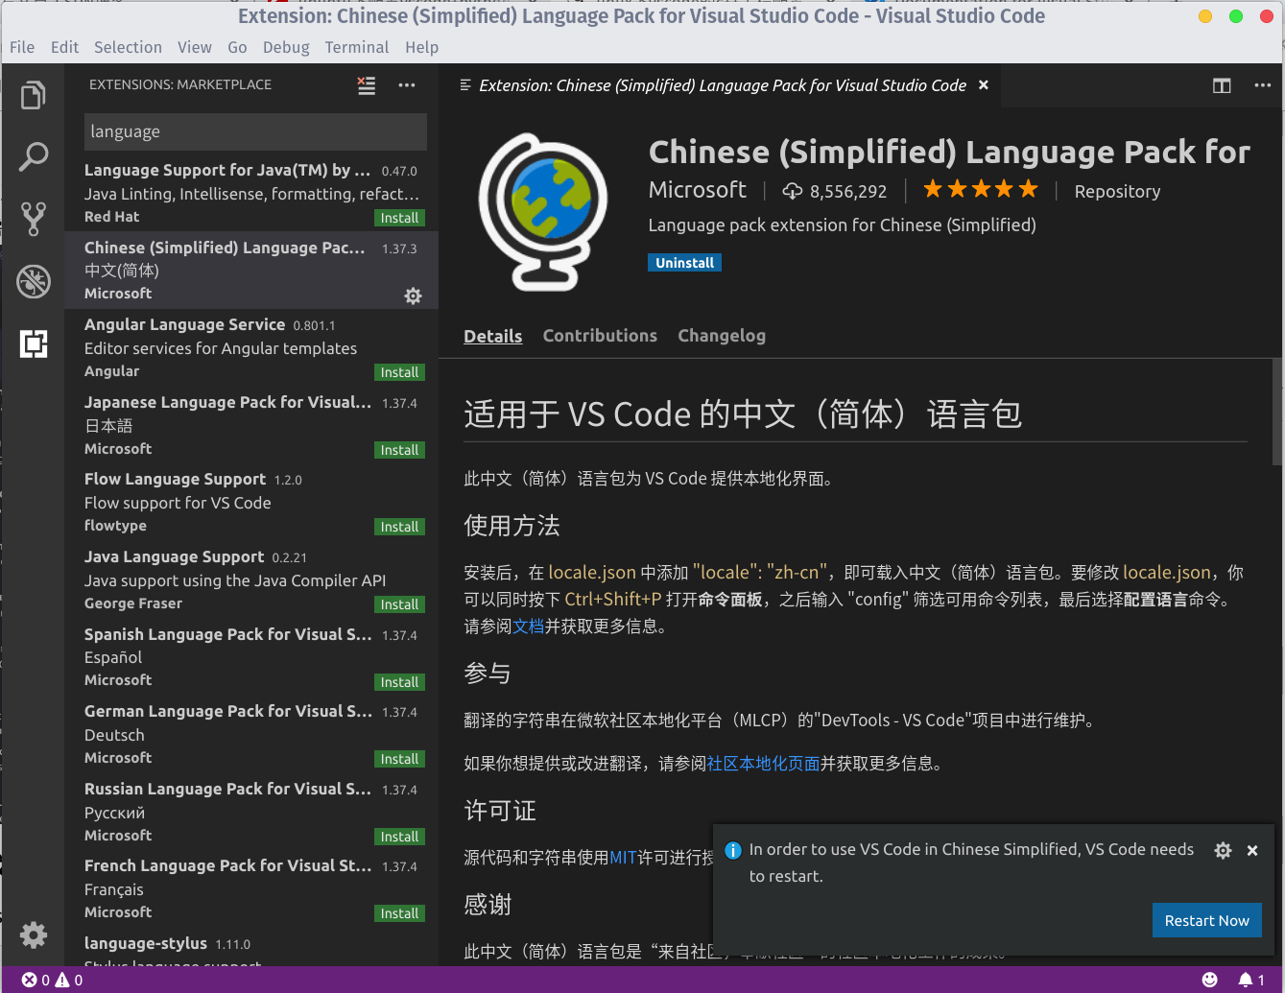Open Source Control view
Viewport: 1285px width, 993px height.
coord(34,219)
